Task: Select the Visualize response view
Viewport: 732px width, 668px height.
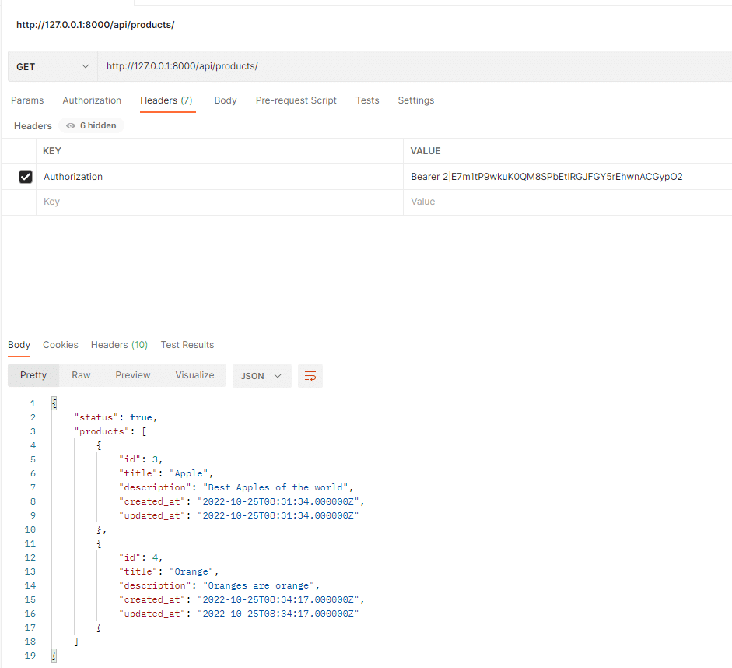Action: 194,375
